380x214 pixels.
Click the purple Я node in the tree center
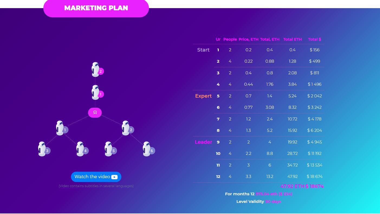[x=95, y=112]
